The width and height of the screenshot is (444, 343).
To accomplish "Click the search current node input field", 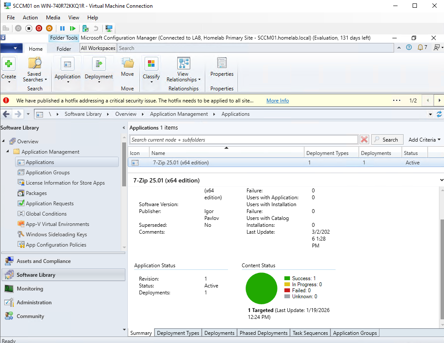I will click(243, 139).
